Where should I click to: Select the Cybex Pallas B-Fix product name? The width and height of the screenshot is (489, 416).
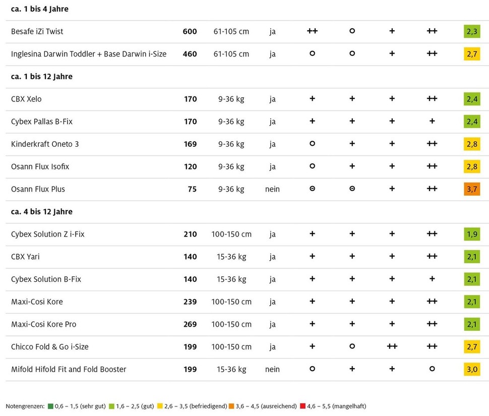(42, 122)
